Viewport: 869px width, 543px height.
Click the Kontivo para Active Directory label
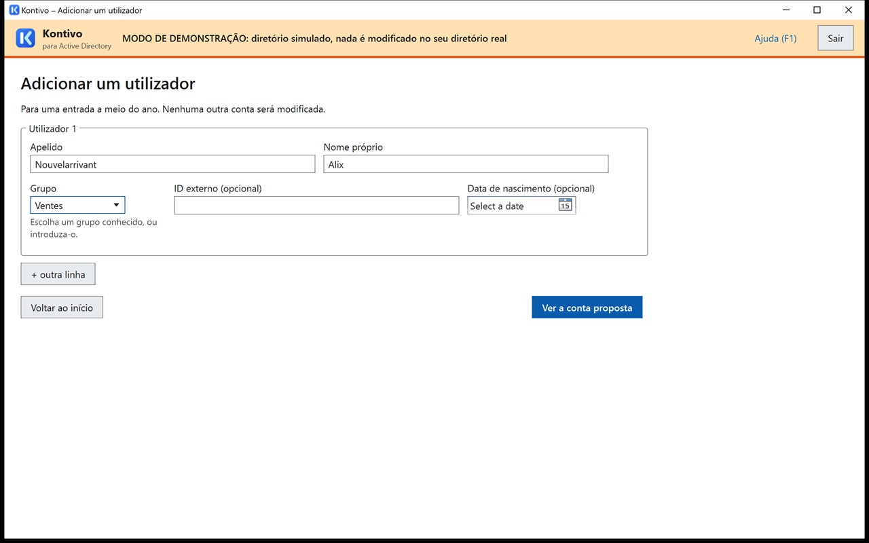click(x=77, y=39)
